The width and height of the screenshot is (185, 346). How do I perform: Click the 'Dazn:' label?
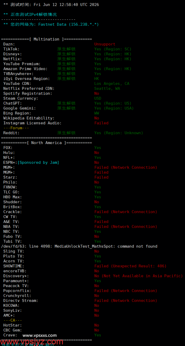9,44
